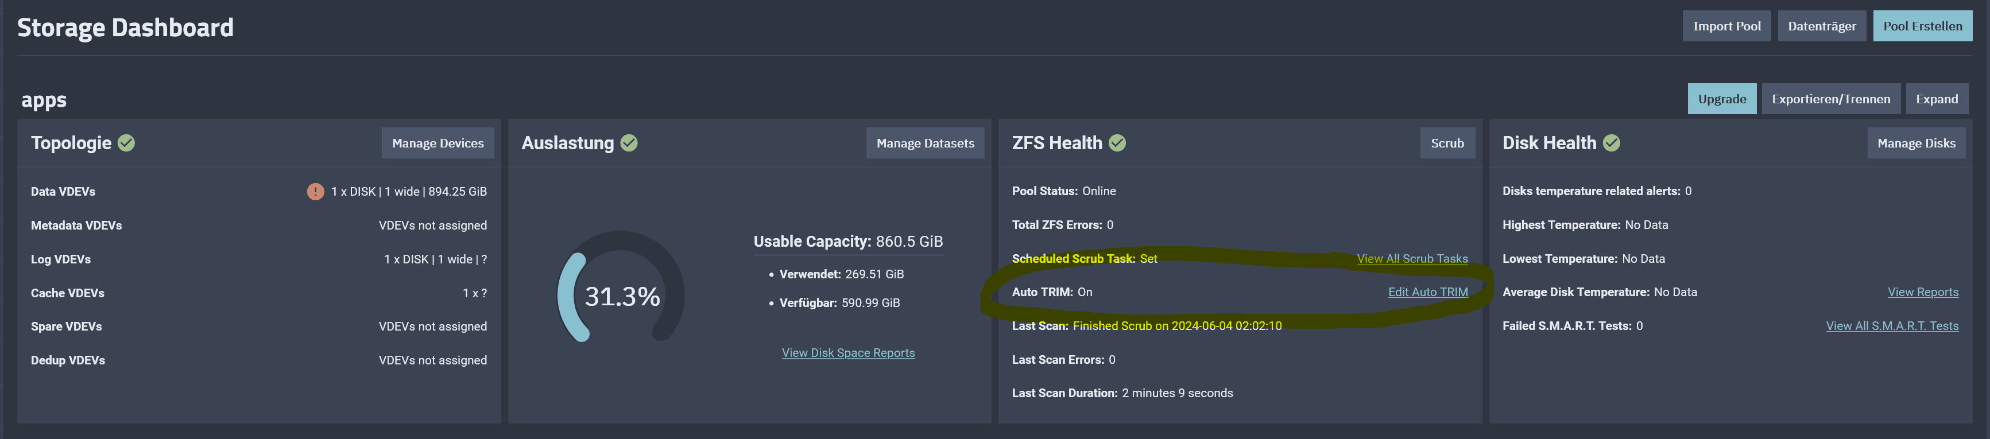Open Manage Datasets
1990x439 pixels.
[926, 143]
